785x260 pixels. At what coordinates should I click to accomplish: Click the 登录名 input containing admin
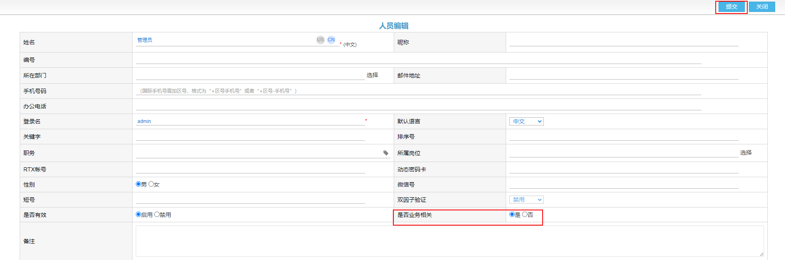point(250,121)
